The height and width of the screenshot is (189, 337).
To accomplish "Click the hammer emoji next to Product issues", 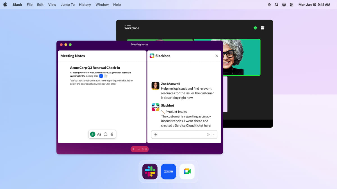I will [163, 112].
